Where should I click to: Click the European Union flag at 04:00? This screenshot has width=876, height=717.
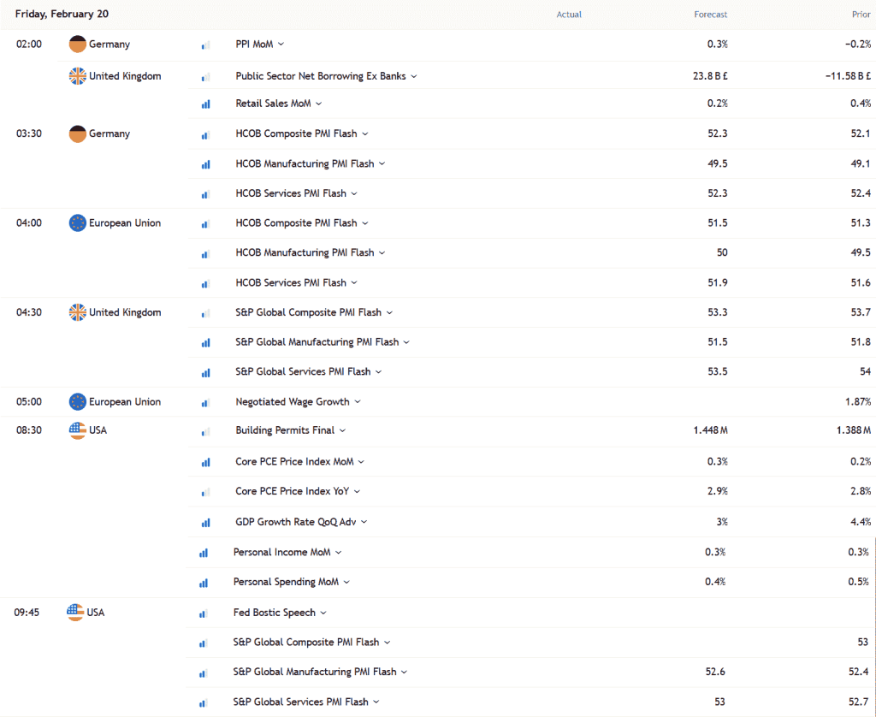[x=78, y=223]
